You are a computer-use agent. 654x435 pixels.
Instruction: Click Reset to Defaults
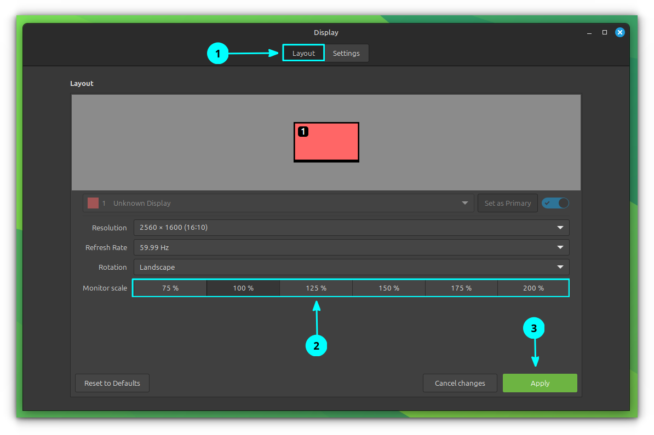pyautogui.click(x=112, y=383)
